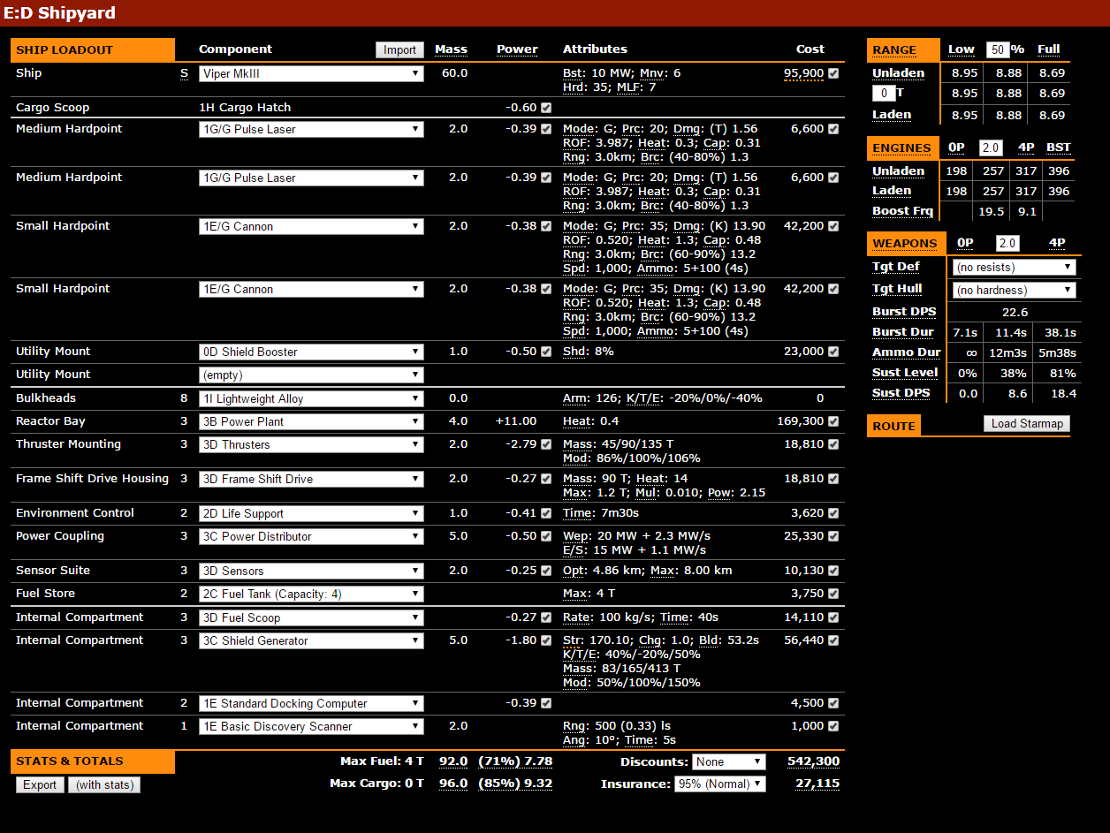
Task: Toggle the 3D Sensors power checkbox
Action: [546, 571]
